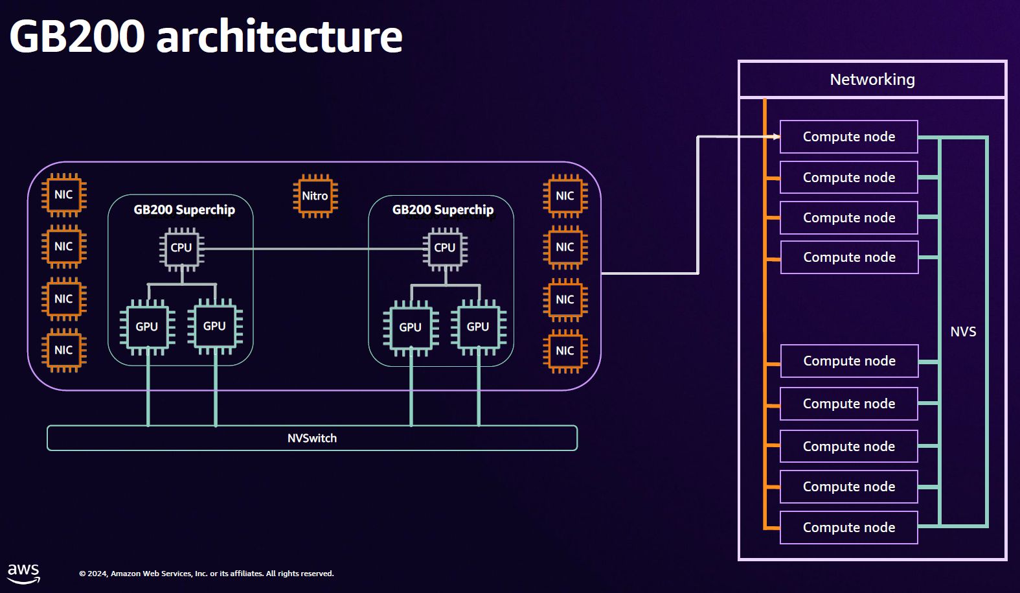Image resolution: width=1020 pixels, height=593 pixels.
Task: Click the right GPU in the left Superchip
Action: [214, 326]
